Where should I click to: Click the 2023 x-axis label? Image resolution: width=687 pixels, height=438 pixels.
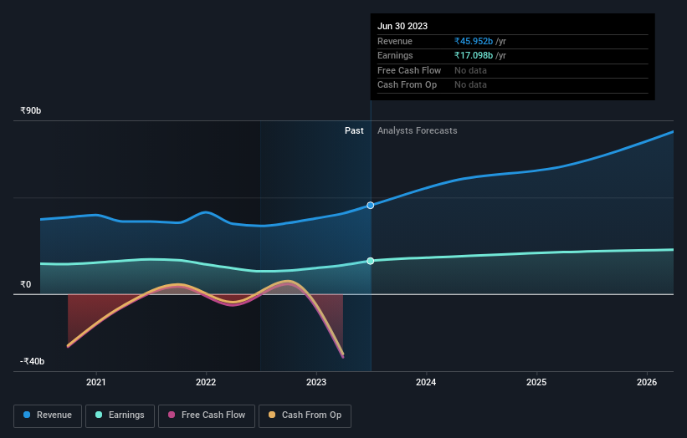(316, 383)
